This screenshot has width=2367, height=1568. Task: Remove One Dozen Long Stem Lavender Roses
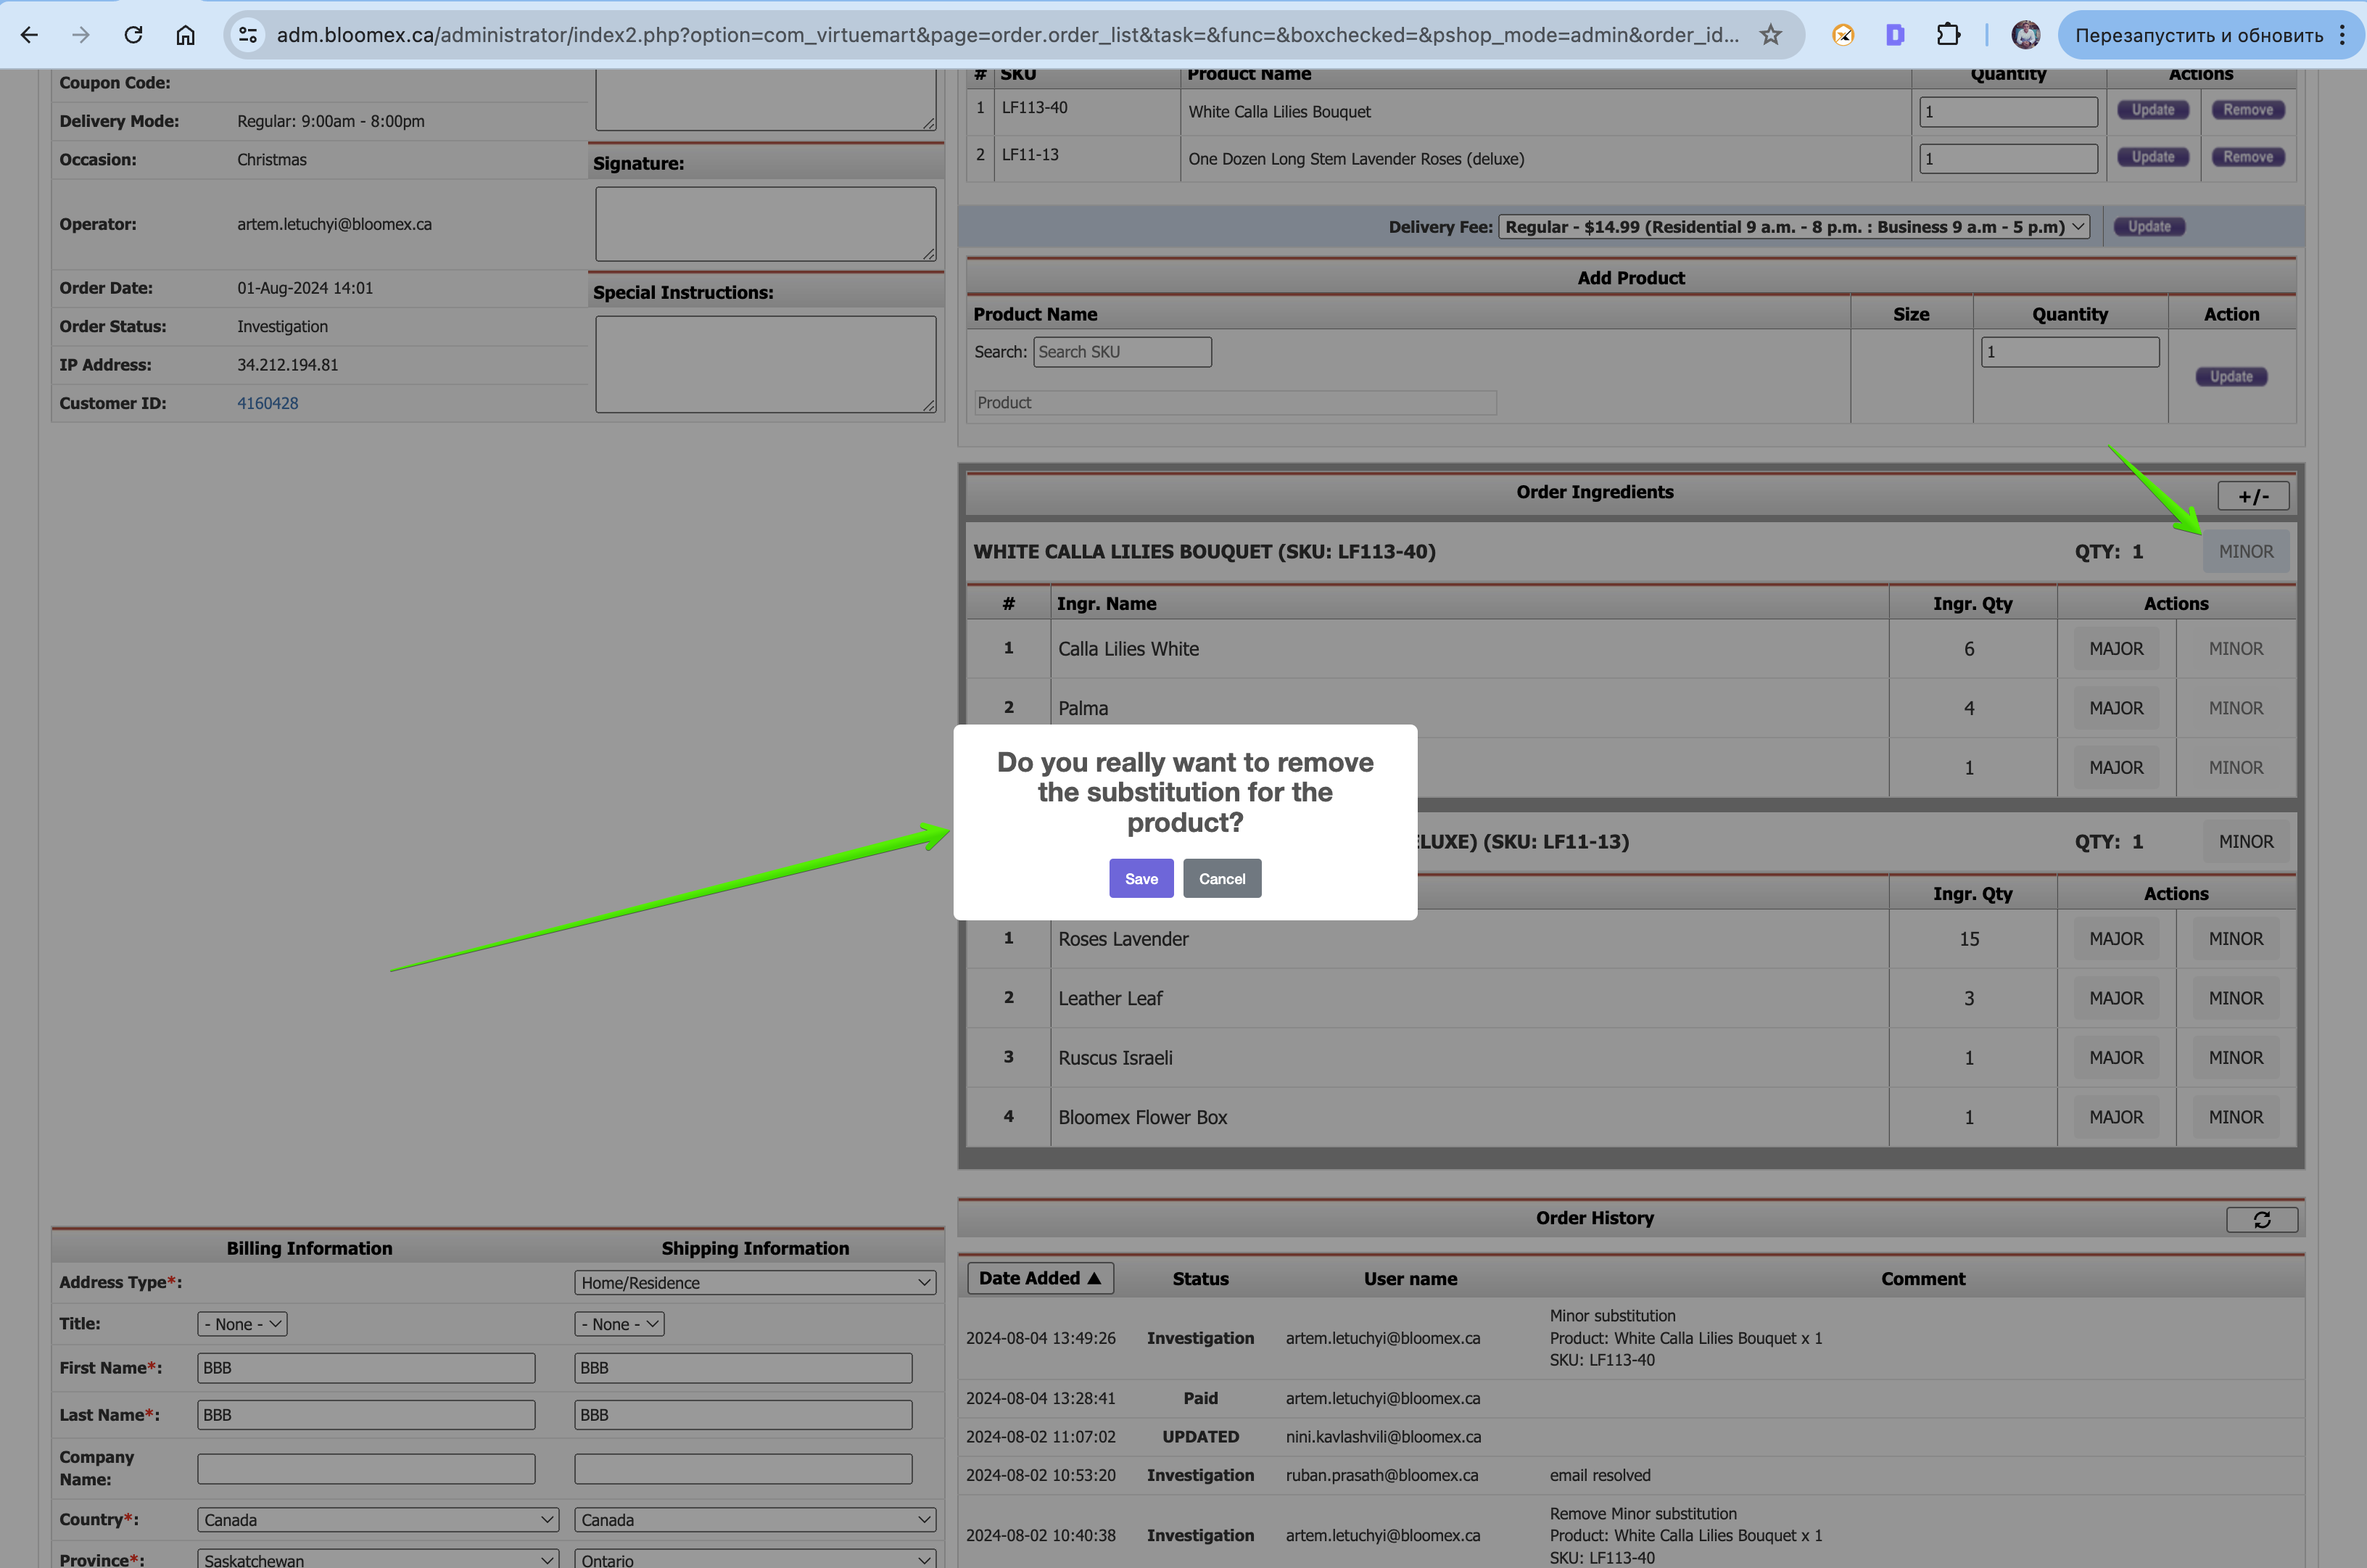2248,157
